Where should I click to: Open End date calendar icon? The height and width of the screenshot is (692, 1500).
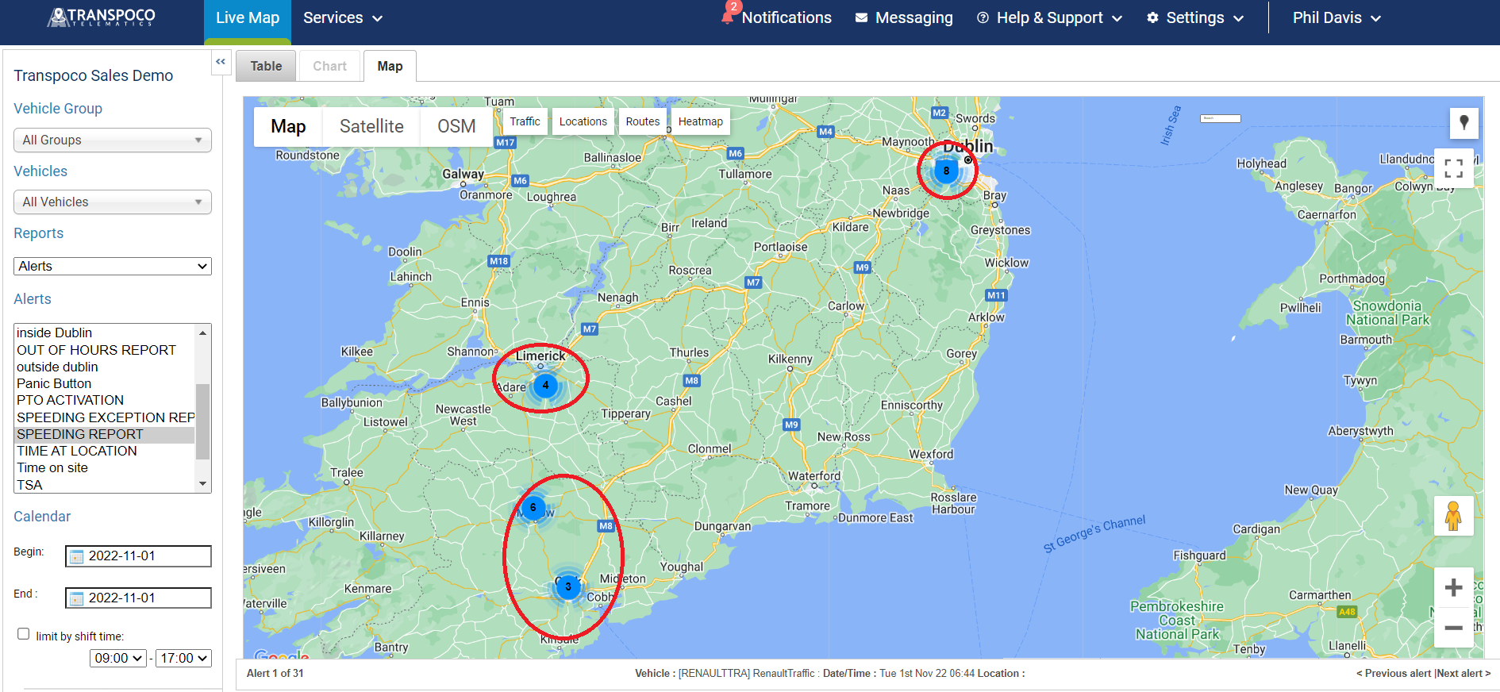click(x=76, y=598)
